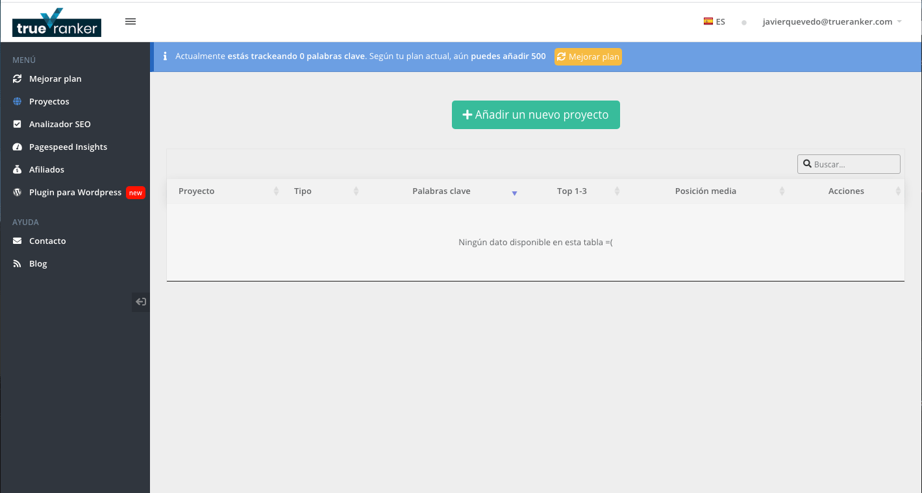
Task: Click inside the Buscar search field
Action: click(851, 163)
